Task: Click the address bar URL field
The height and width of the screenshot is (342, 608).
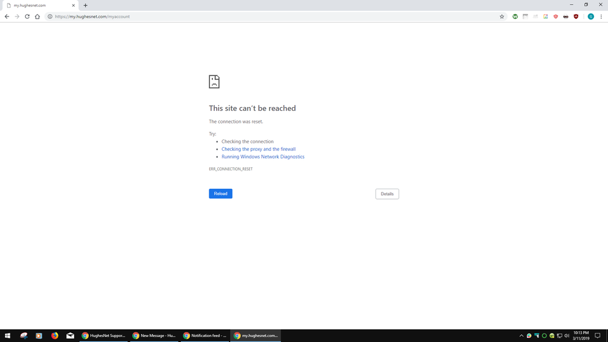Action: pyautogui.click(x=243, y=16)
